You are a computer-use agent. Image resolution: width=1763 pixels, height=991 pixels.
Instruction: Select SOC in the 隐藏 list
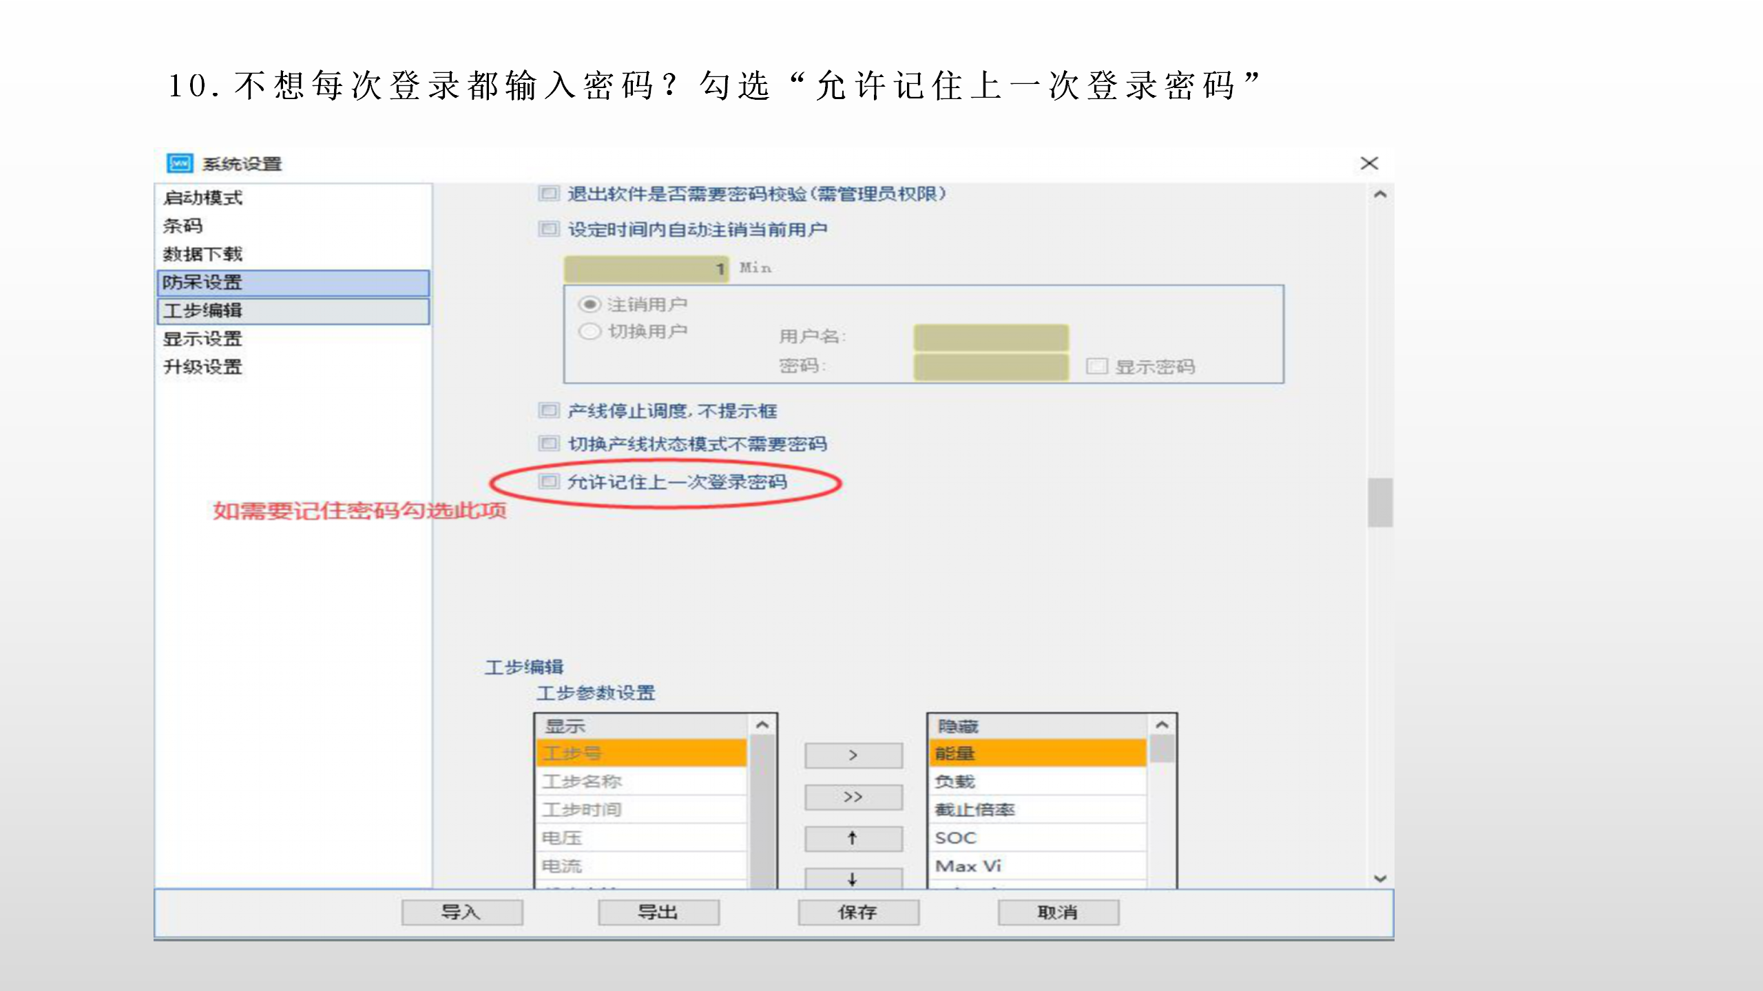(x=1038, y=838)
